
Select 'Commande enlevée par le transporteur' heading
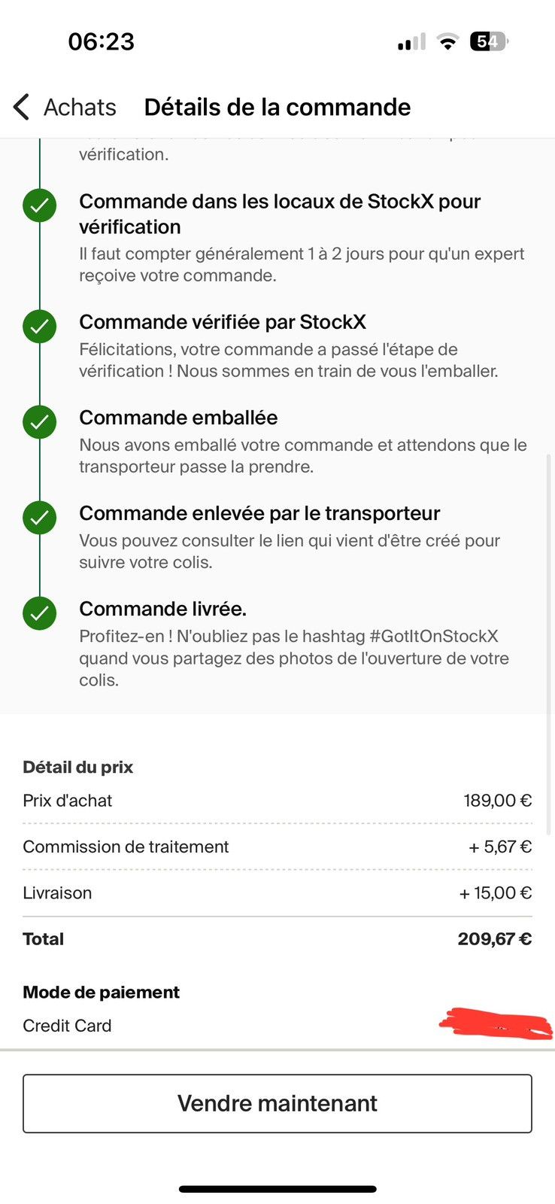coord(259,513)
